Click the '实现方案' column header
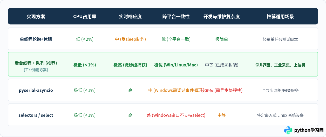 (x=36, y=17)
